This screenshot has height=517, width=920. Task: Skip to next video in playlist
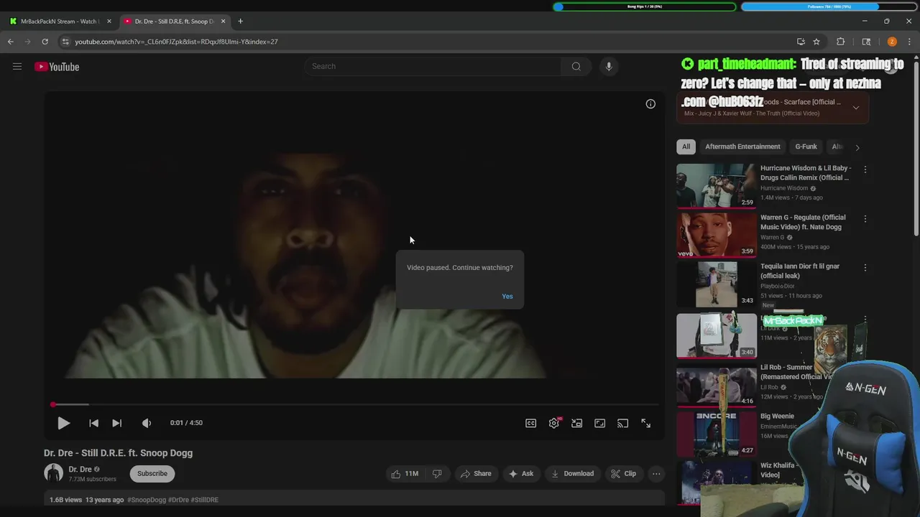pos(116,423)
